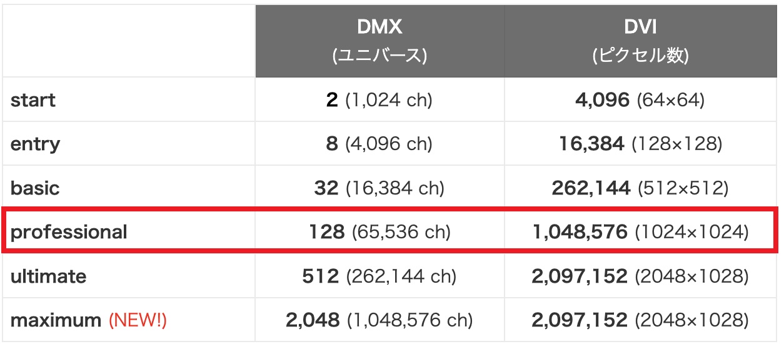This screenshot has height=344, width=784.
Task: Select ultimate DMX cell 512 (262,144 ch)
Action: 379,276
